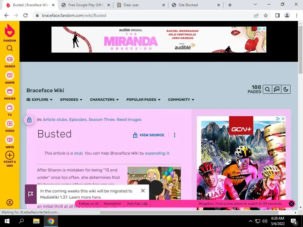Expand the Community menu

[x=181, y=100]
